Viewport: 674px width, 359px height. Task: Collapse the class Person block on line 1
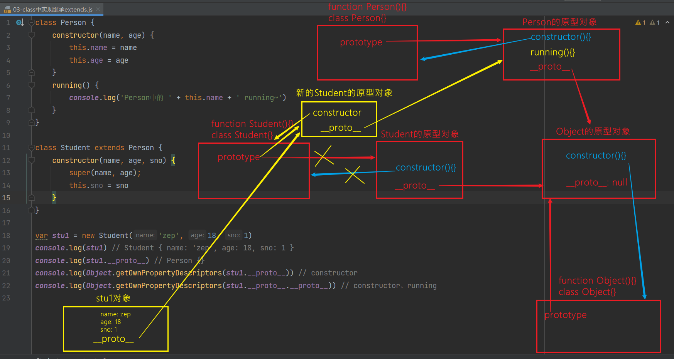click(x=32, y=23)
